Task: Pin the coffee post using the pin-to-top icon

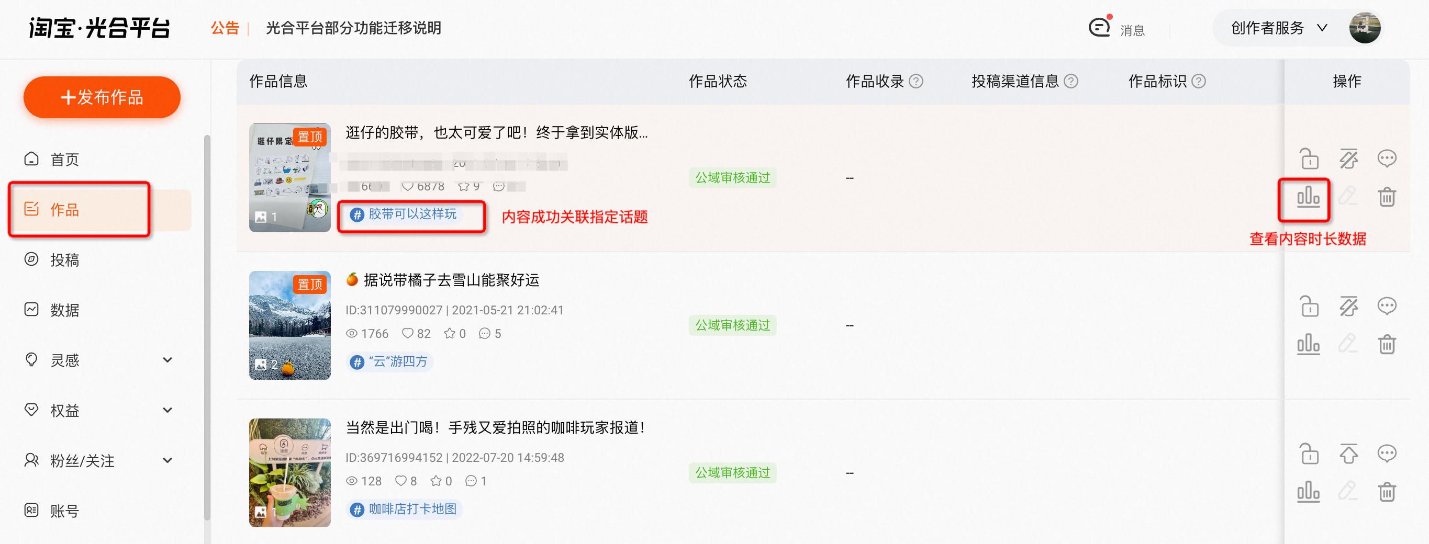Action: click(1348, 453)
